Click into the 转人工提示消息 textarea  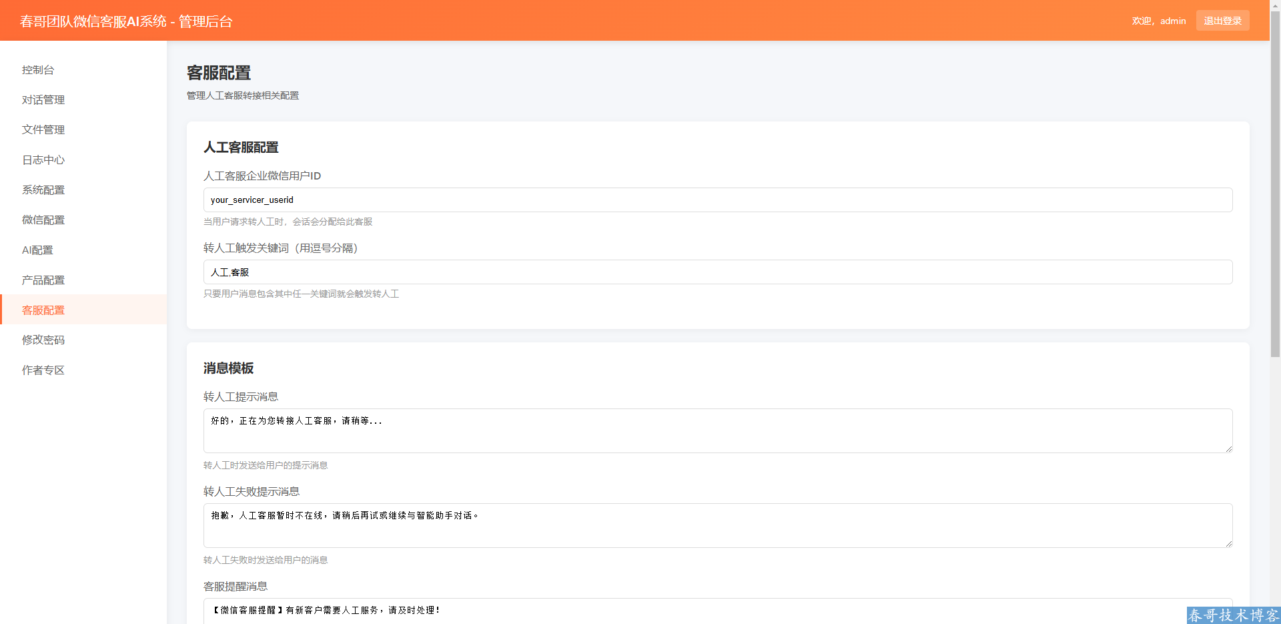point(717,431)
